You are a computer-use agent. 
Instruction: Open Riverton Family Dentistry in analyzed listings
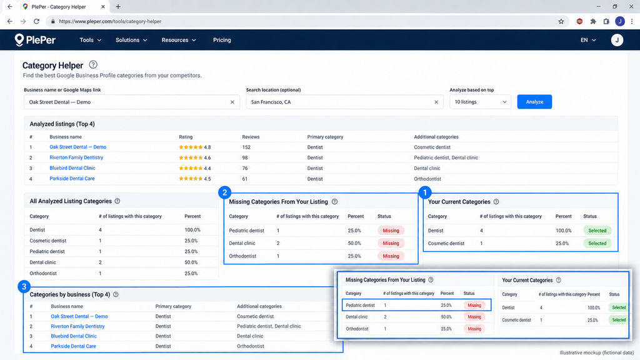pyautogui.click(x=76, y=157)
